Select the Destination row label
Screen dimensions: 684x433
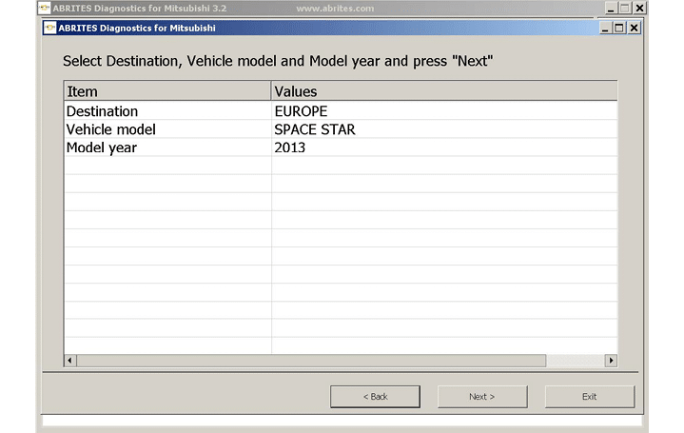(x=102, y=111)
